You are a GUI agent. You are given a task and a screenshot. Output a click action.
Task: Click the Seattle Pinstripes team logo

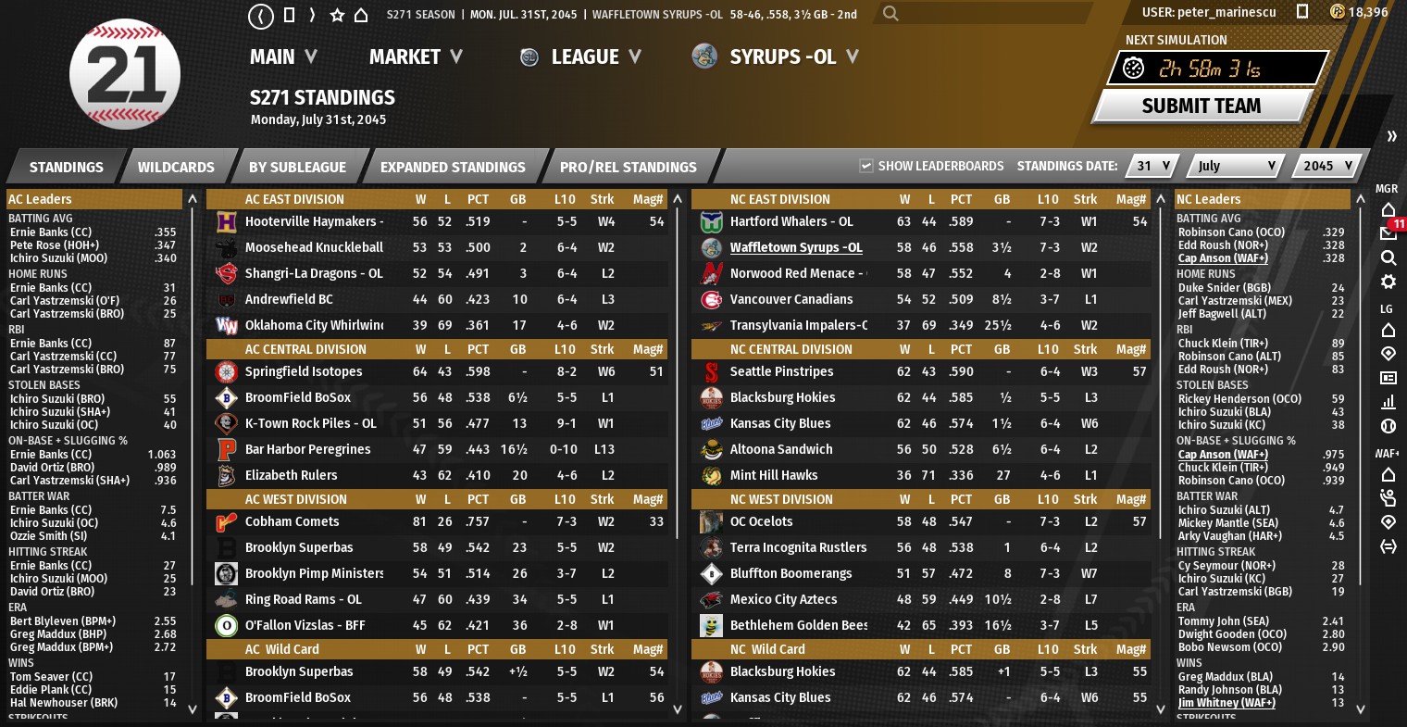[x=711, y=372]
